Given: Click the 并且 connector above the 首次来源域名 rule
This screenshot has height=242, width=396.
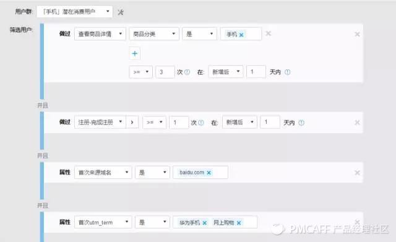Looking at the screenshot, I should [43, 155].
